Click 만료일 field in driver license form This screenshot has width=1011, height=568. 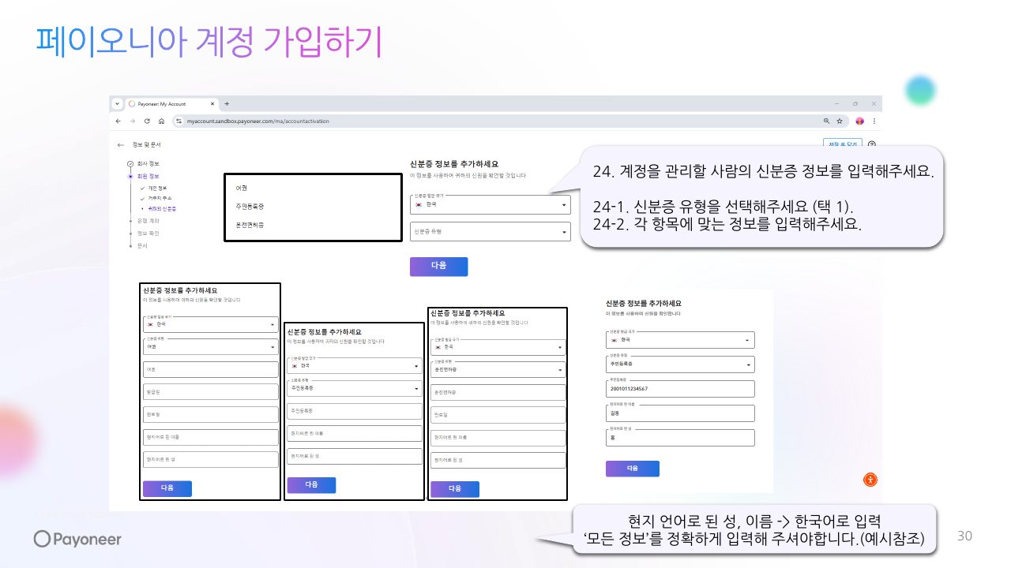(x=498, y=415)
